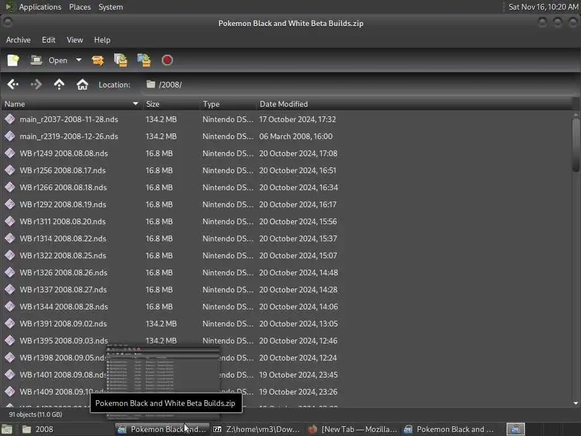Screen dimensions: 581x436
Task: Go up one level with the up arrow
Action: coord(59,85)
